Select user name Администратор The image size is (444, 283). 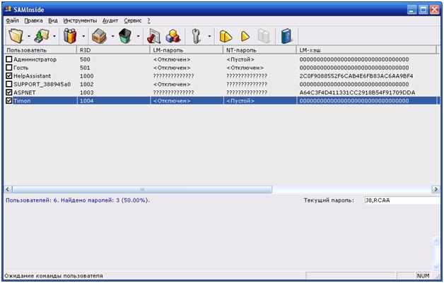pos(35,59)
